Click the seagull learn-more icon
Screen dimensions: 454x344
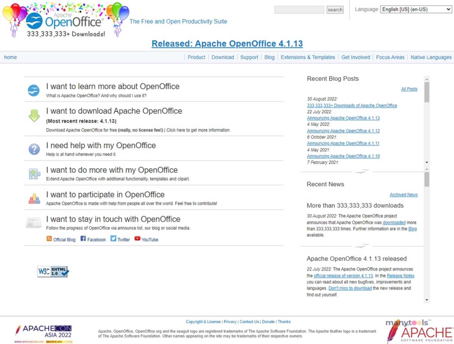[33, 90]
